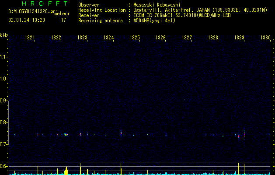Screen dimensions: 275x175
Task: Click the 'Receiver' field label
Action: click(89, 15)
